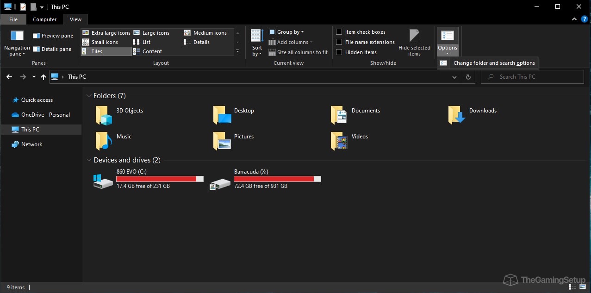Switch to the Computer ribbon tab

(45, 19)
